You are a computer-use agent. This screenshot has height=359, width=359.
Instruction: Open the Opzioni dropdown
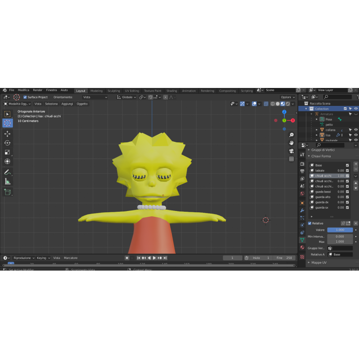point(288,97)
